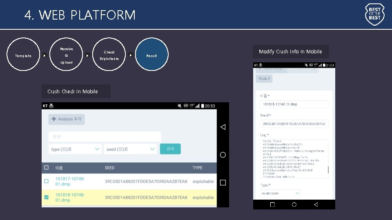The image size is (392, 220).
Task: Tap the 히스토리 button in portrait phone
Action: (x=264, y=79)
